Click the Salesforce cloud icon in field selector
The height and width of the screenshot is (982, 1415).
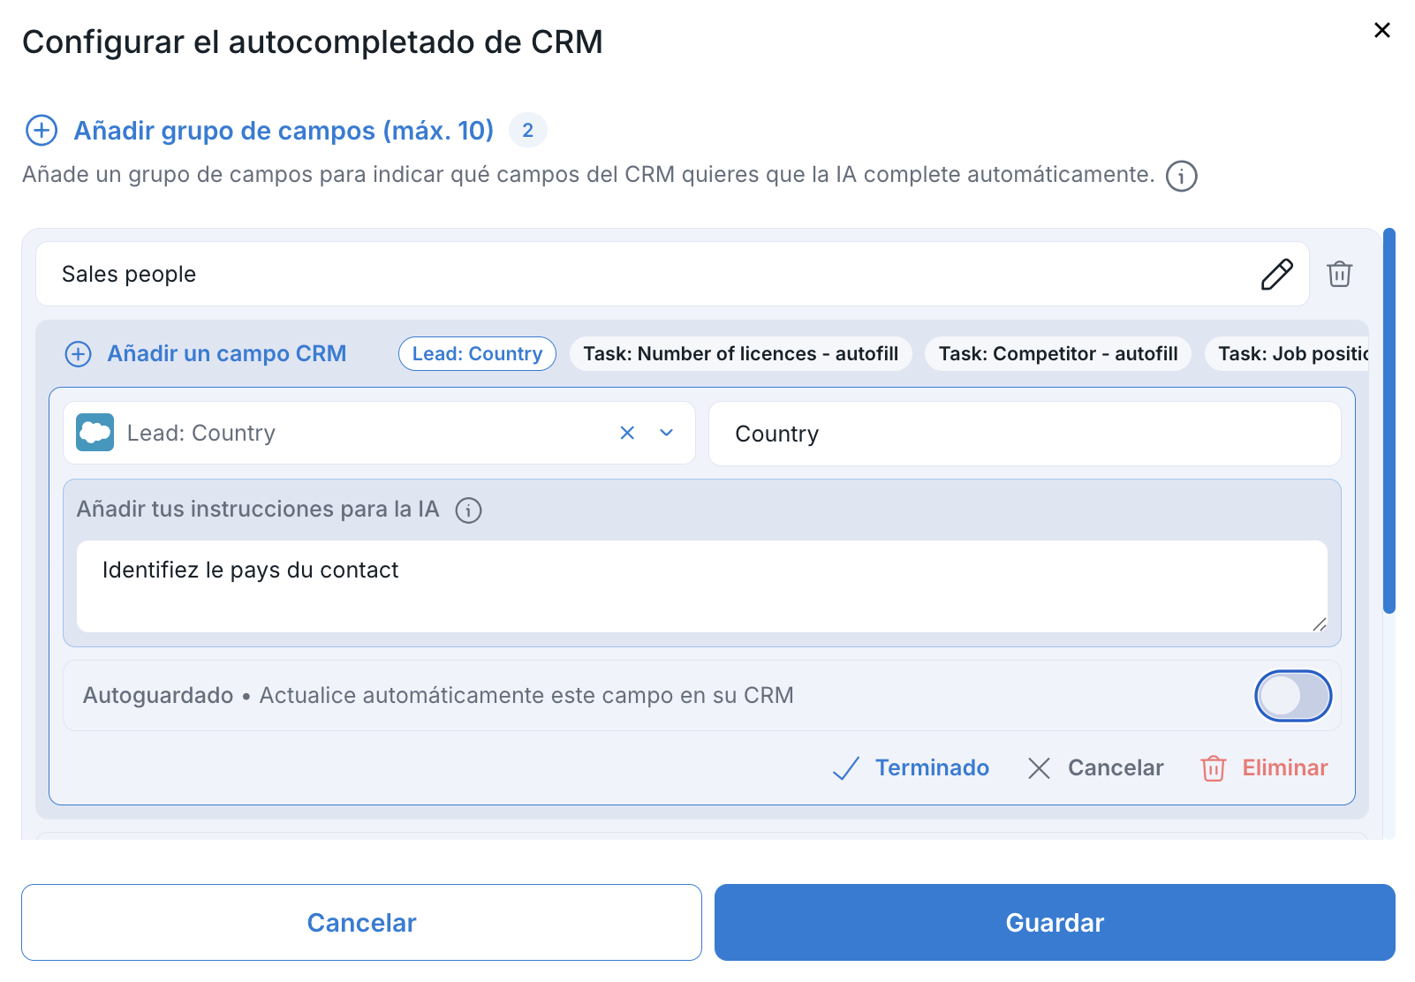point(95,433)
